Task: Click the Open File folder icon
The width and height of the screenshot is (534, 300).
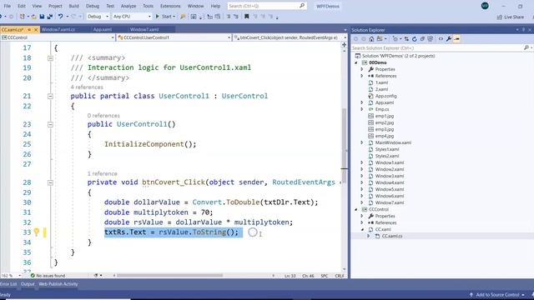Action: coord(33,17)
